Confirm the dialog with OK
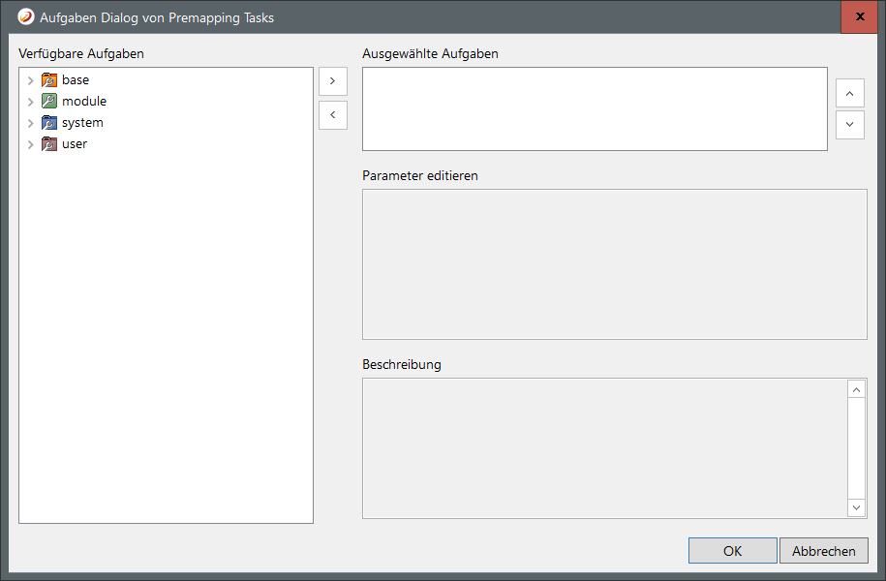Image resolution: width=886 pixels, height=581 pixels. 732,551
